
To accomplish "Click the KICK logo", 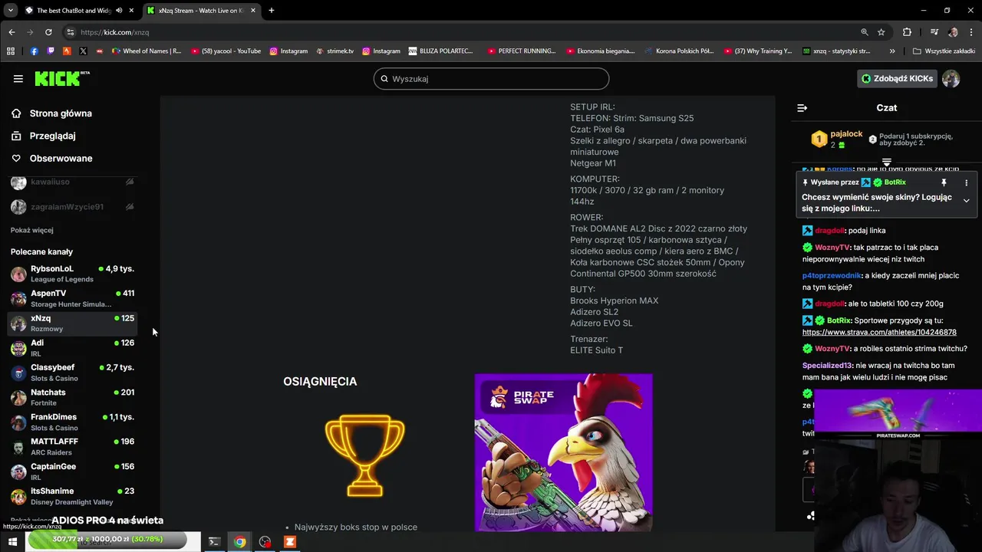I will (62, 79).
